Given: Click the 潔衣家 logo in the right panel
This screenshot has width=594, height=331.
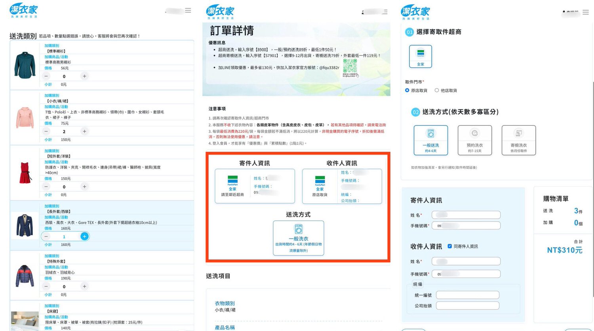Looking at the screenshot, I should pos(415,13).
